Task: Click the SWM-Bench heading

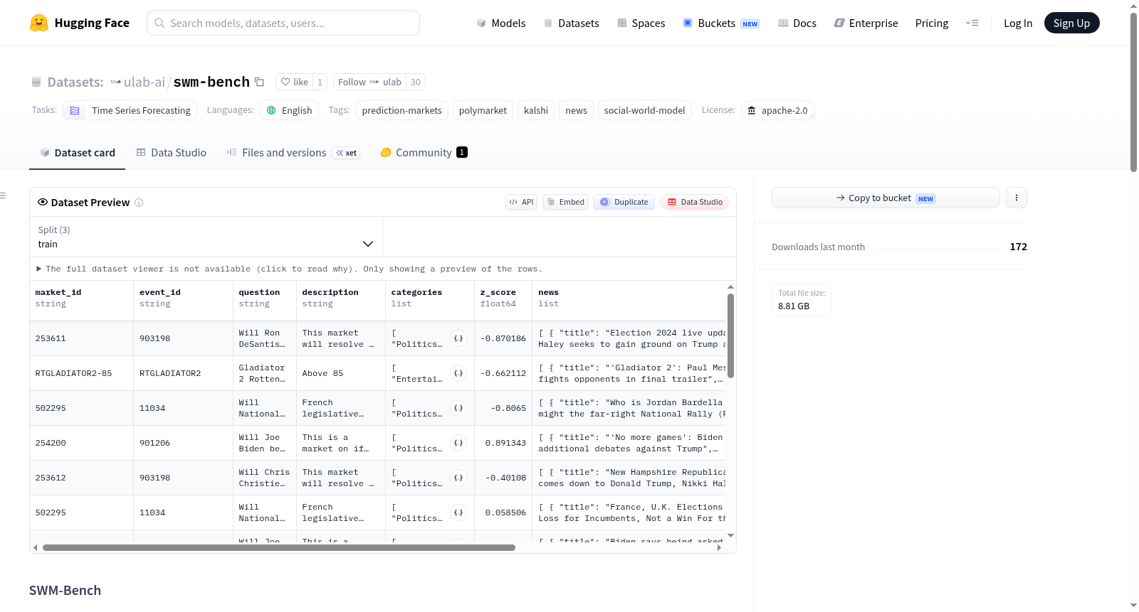Action: (65, 591)
